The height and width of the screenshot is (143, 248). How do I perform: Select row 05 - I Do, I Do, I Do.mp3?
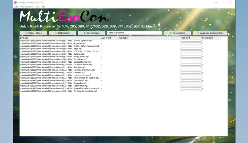59,51
